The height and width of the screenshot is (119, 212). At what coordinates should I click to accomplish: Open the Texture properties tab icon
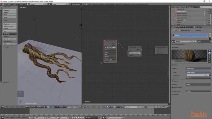pyautogui.click(x=197, y=27)
